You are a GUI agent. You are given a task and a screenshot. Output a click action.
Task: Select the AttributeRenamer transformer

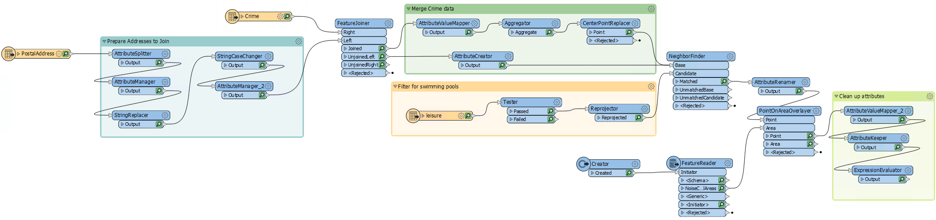point(781,82)
